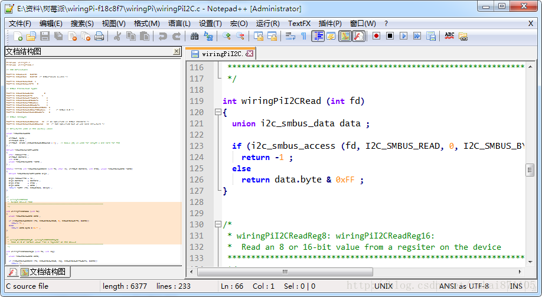This screenshot has height=297, width=542.
Task: Stop macro recording with the black square
Action: [x=390, y=36]
